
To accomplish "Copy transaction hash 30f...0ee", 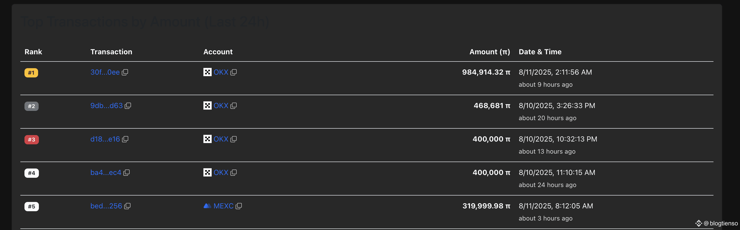I will click(125, 72).
